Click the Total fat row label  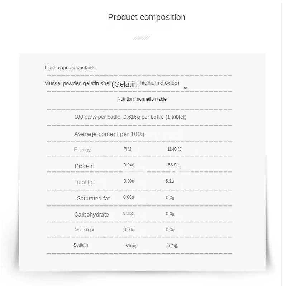pos(84,182)
